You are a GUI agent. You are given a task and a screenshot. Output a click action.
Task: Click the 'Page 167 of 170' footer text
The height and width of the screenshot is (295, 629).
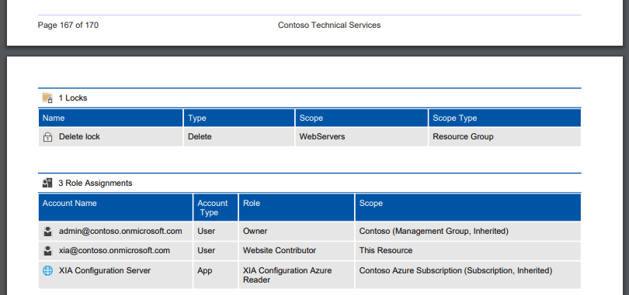(x=68, y=26)
